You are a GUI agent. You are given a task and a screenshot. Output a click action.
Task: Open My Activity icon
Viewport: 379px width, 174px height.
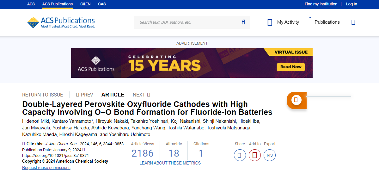[x=270, y=22]
